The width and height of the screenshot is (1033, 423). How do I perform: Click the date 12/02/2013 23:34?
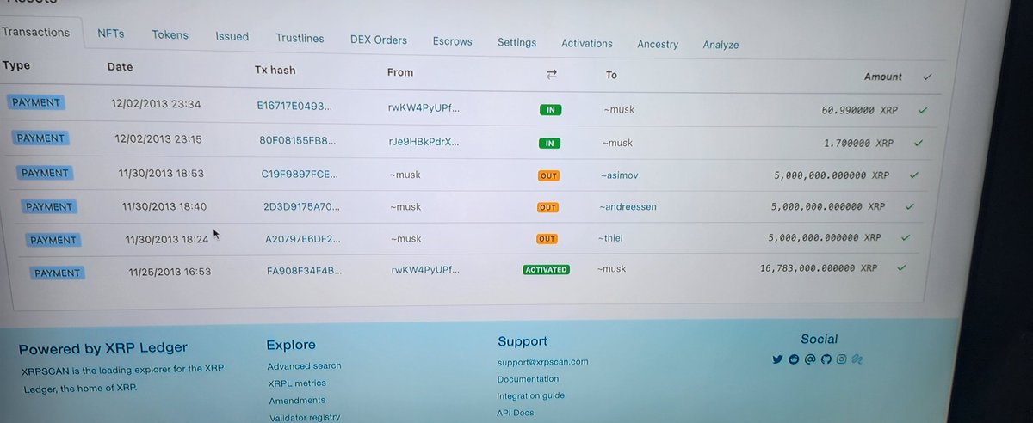click(x=156, y=104)
